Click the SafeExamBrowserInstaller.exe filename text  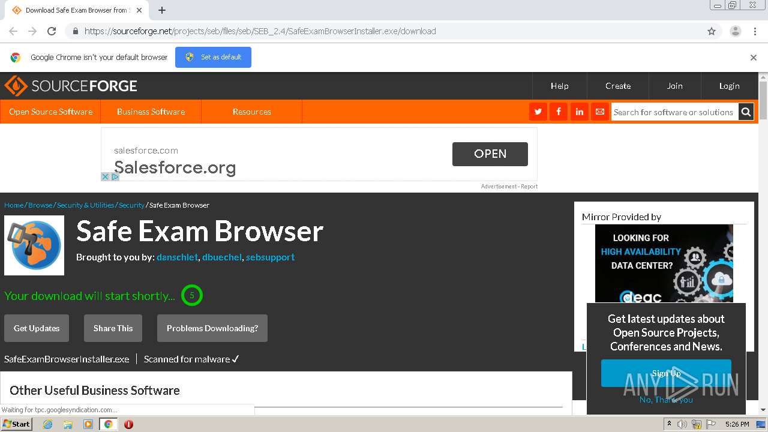[67, 359]
